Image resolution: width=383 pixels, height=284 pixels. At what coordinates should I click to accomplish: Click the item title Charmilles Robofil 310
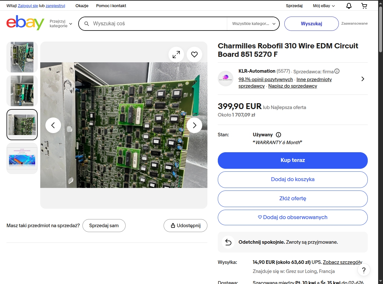click(x=288, y=50)
